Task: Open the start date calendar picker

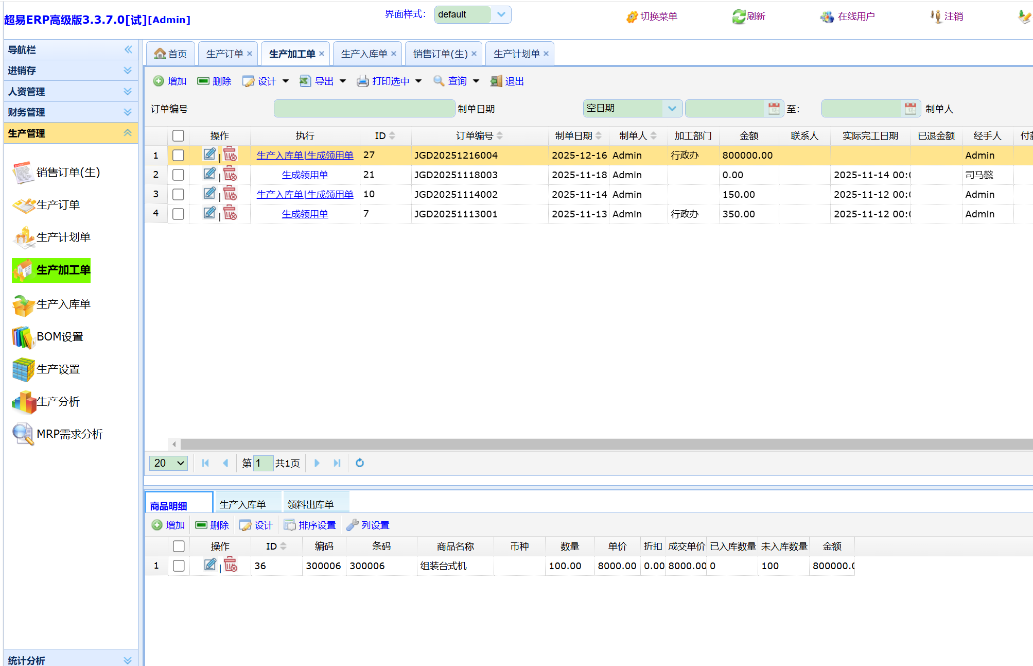Action: [x=774, y=109]
